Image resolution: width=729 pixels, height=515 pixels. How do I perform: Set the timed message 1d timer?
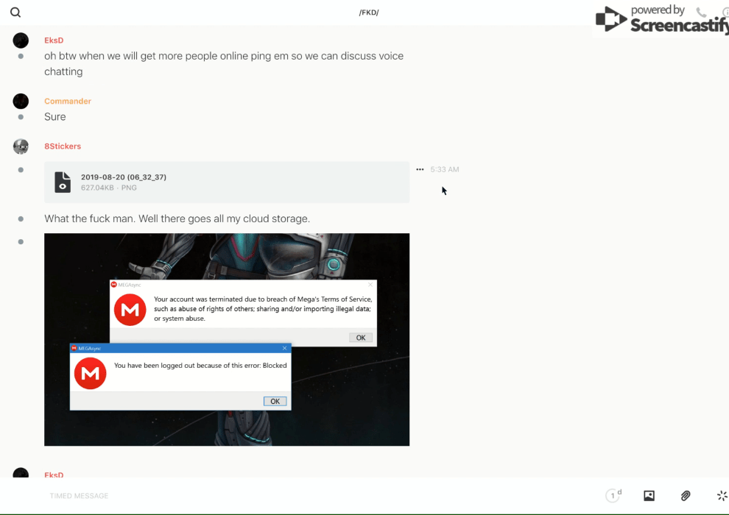(x=613, y=496)
